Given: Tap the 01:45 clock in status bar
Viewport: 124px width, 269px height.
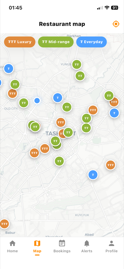Looking at the screenshot, I should click(x=16, y=8).
